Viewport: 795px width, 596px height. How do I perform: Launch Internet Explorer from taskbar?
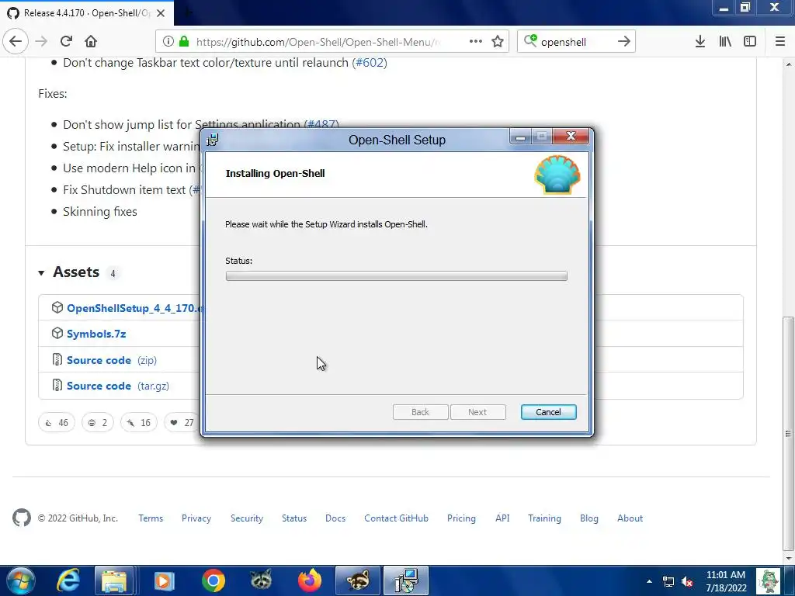(x=68, y=580)
